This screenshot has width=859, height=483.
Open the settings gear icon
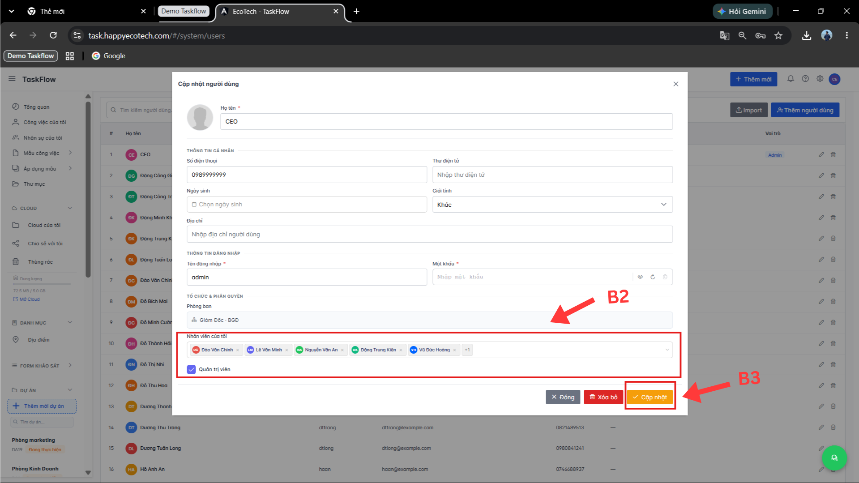[820, 79]
